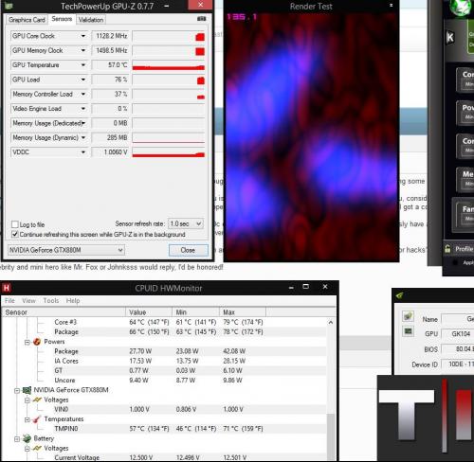
Task: Click the HWMonitor red H app icon
Action: pos(7,288)
